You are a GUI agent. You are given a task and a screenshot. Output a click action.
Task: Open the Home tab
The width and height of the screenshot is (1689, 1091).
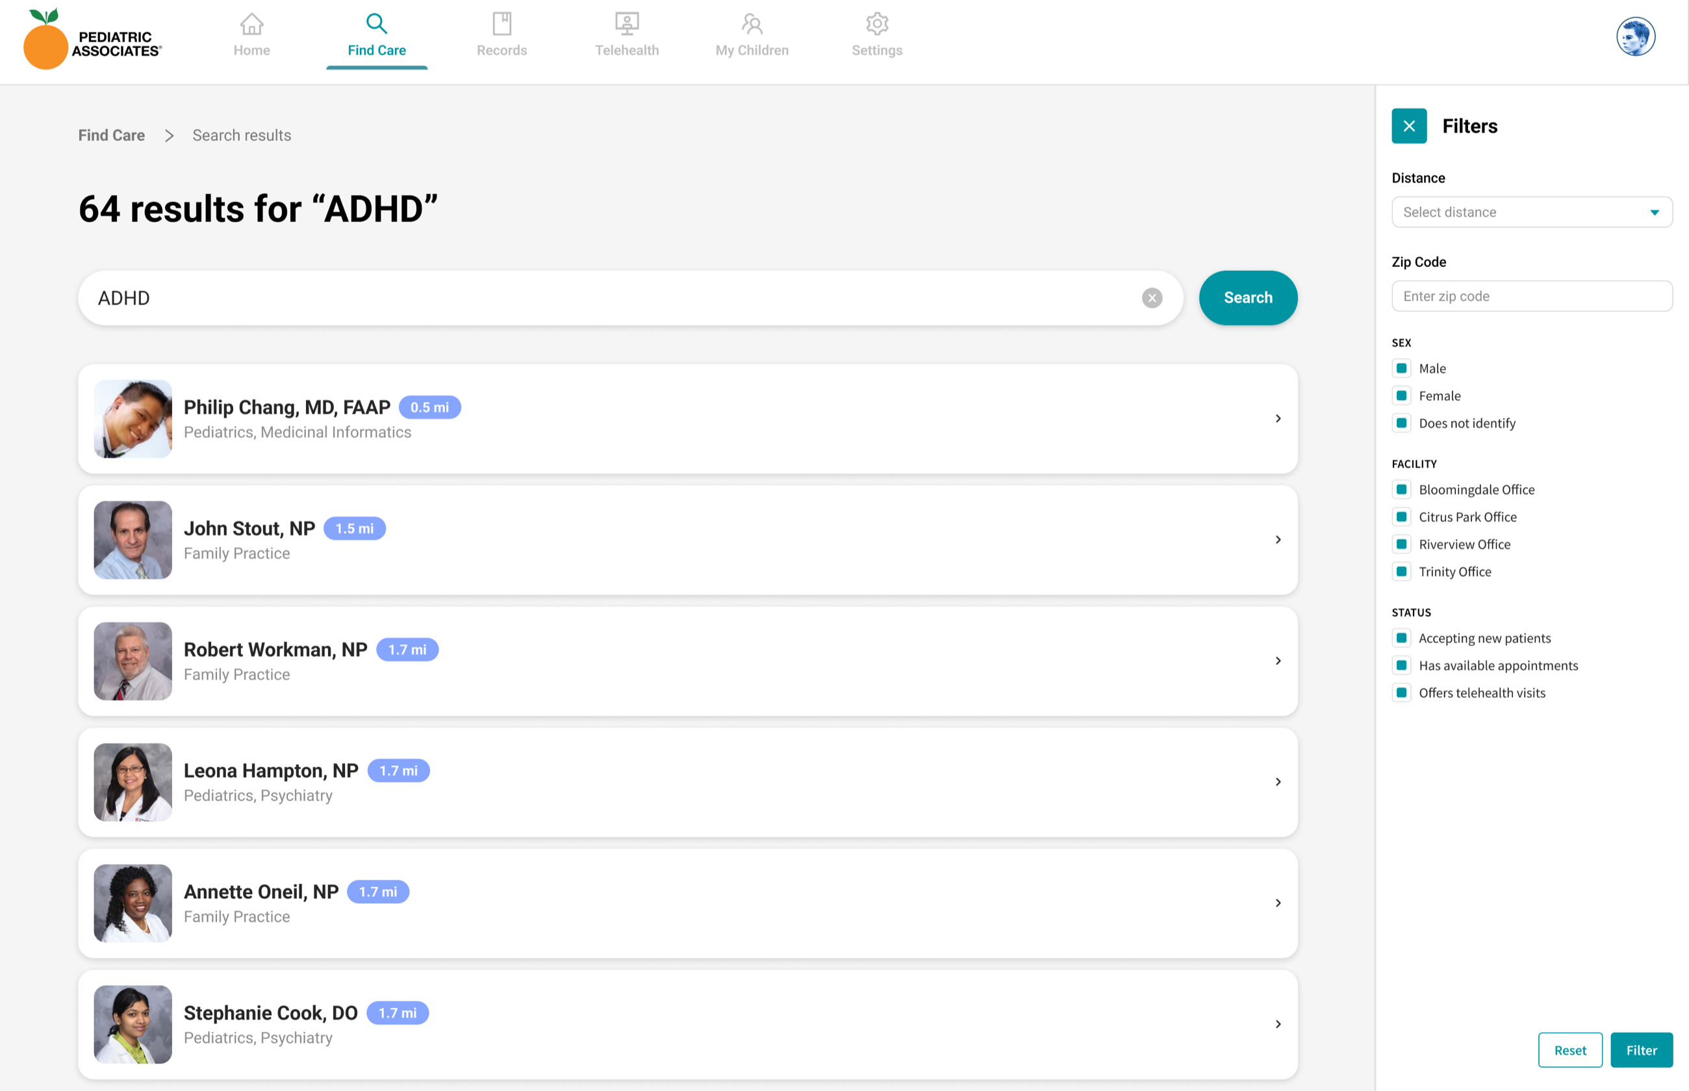[251, 36]
